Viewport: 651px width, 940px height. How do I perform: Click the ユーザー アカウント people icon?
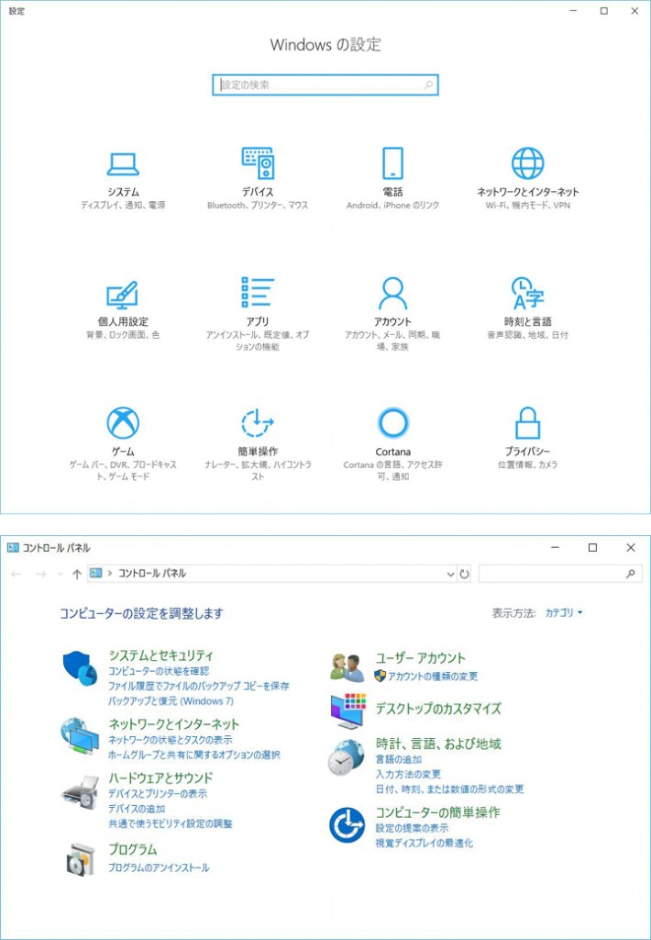[x=347, y=667]
